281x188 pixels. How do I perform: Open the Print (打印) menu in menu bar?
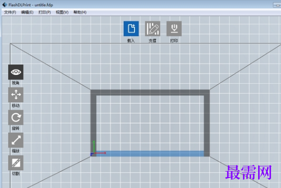(x=45, y=12)
